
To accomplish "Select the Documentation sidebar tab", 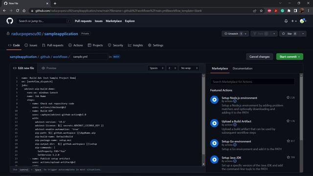I will pyautogui.click(x=243, y=68).
